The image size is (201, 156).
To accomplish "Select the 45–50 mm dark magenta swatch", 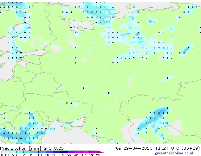I will click(93, 152).
